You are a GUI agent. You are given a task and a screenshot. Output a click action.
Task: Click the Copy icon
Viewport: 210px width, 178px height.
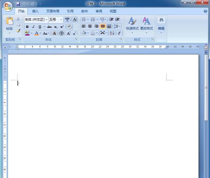[x=18, y=25]
